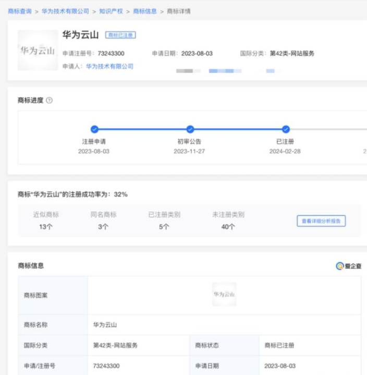The width and height of the screenshot is (367, 375).
Task: Click the 商标已注册 status badge
Action: [120, 35]
